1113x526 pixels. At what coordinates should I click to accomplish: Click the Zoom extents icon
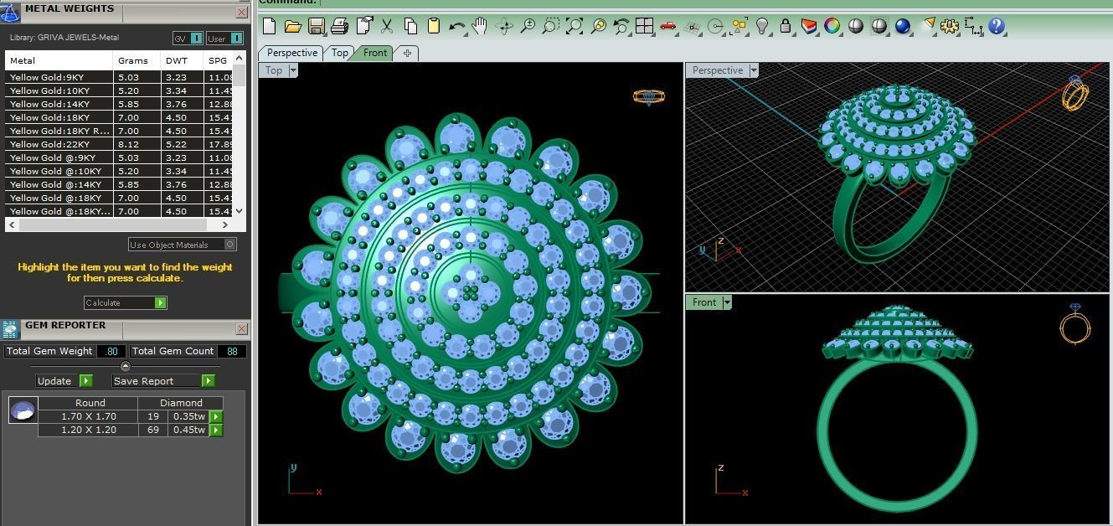click(575, 26)
